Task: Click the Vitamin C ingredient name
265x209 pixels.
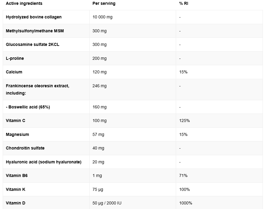Action: coord(16,121)
